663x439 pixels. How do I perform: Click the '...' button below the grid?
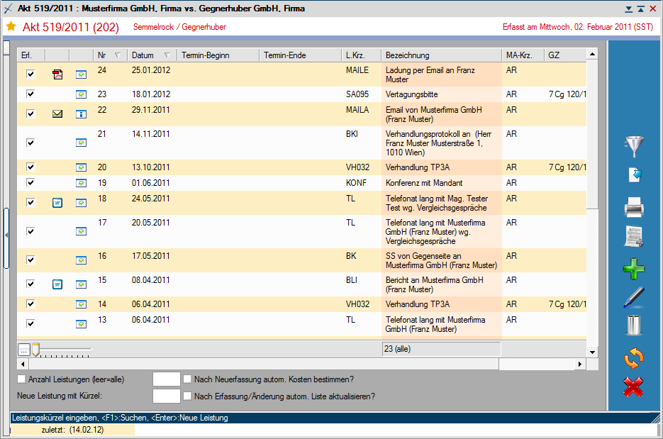(23, 350)
